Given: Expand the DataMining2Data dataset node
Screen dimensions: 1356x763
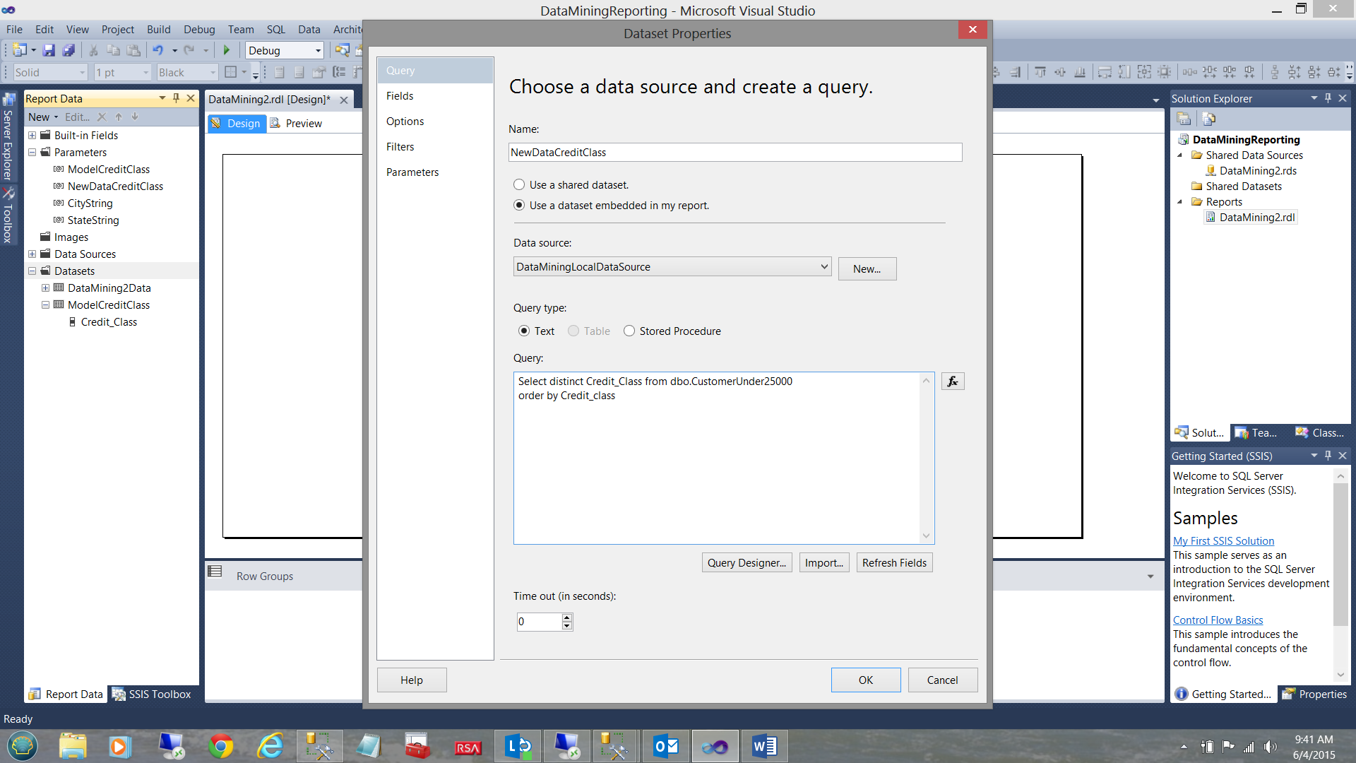Looking at the screenshot, I should coord(45,288).
